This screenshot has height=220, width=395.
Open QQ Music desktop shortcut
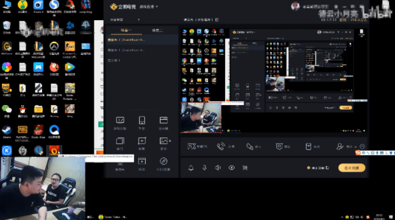23,6
